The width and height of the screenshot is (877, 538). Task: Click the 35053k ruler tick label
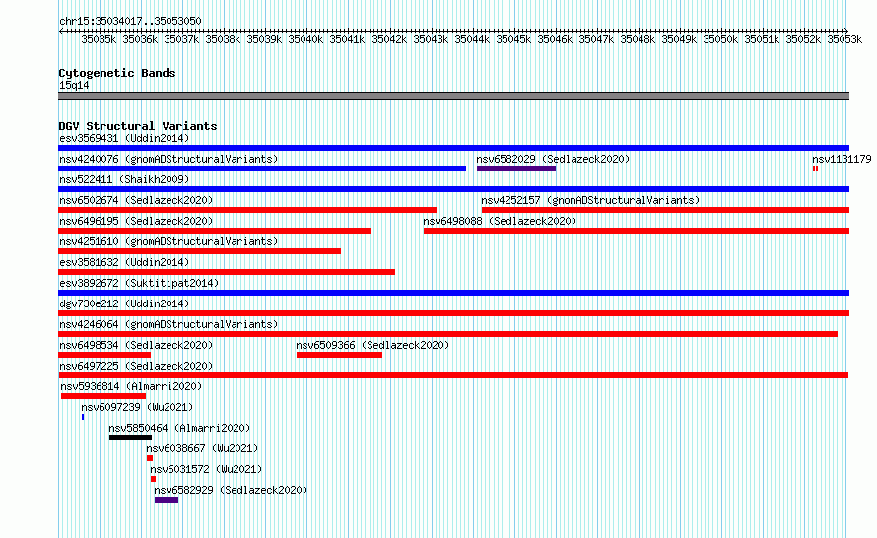click(x=844, y=39)
